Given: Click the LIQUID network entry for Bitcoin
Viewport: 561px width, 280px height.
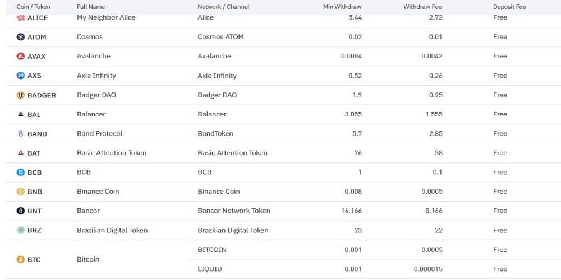Looking at the screenshot, I should click(210, 269).
